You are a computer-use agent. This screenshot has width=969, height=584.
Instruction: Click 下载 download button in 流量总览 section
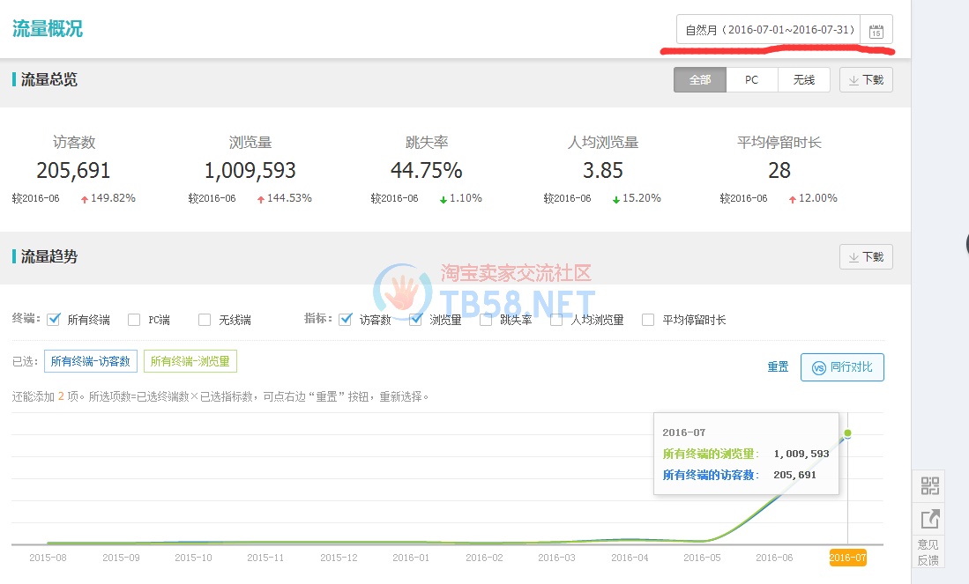pyautogui.click(x=866, y=80)
